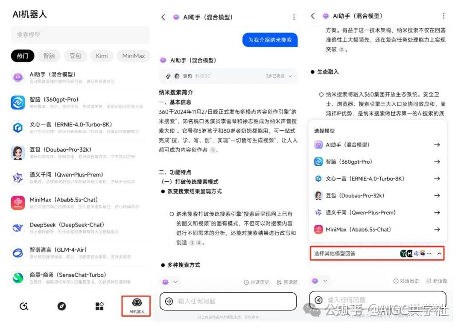The width and height of the screenshot is (461, 329).
Task: Choose 文心一言 in 选择模型 popup
Action: coord(377,179)
